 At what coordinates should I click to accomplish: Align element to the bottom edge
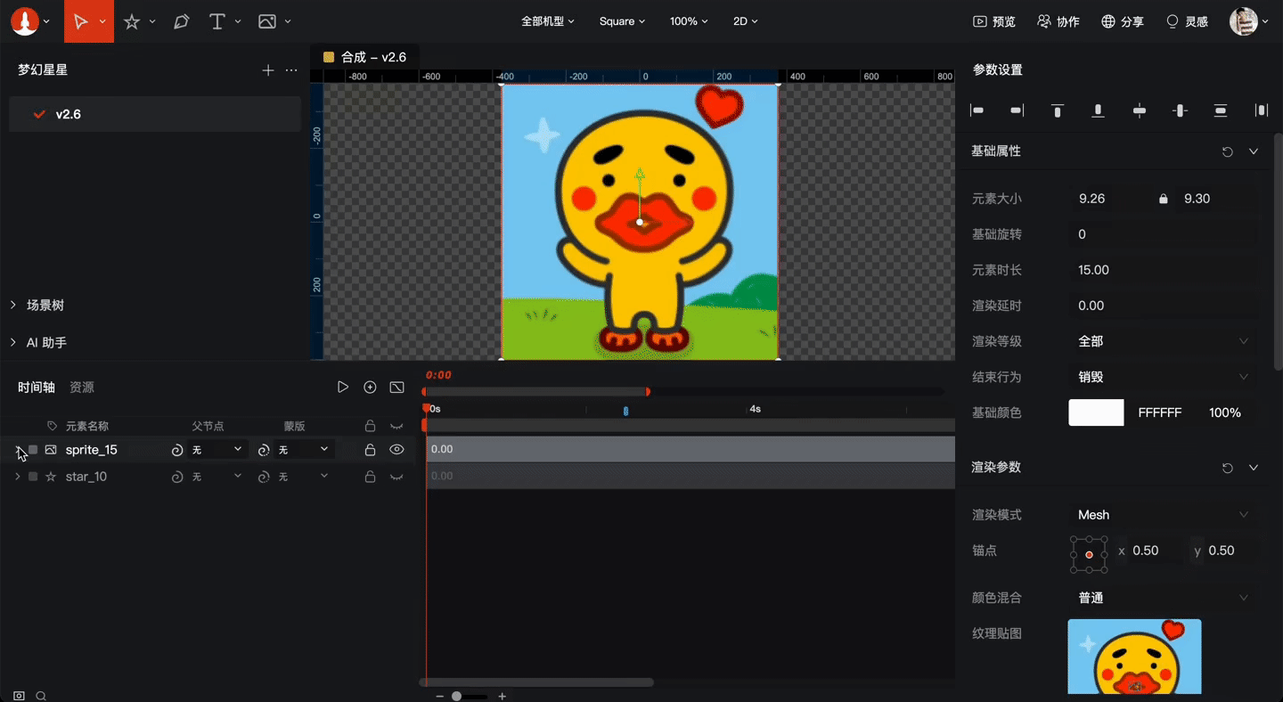coord(1099,110)
